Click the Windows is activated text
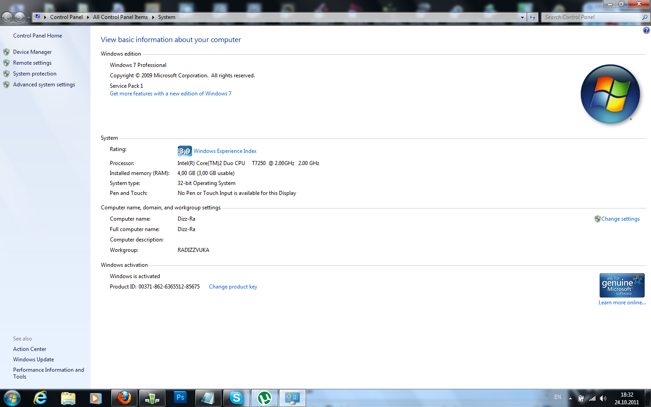The height and width of the screenshot is (407, 651). tap(135, 276)
